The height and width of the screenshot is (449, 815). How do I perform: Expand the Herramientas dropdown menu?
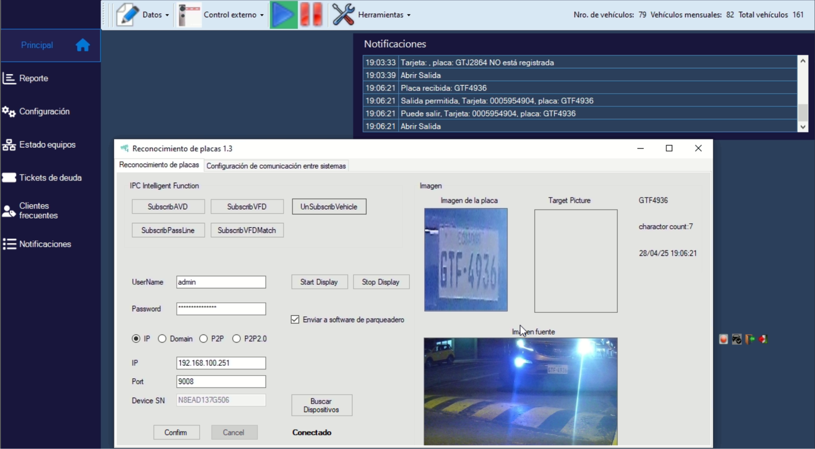408,14
